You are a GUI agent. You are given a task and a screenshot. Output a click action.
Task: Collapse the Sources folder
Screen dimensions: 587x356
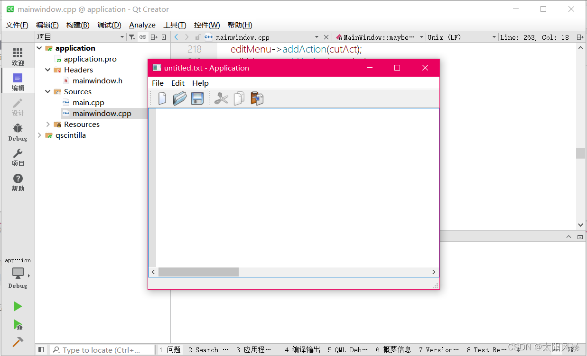[48, 92]
